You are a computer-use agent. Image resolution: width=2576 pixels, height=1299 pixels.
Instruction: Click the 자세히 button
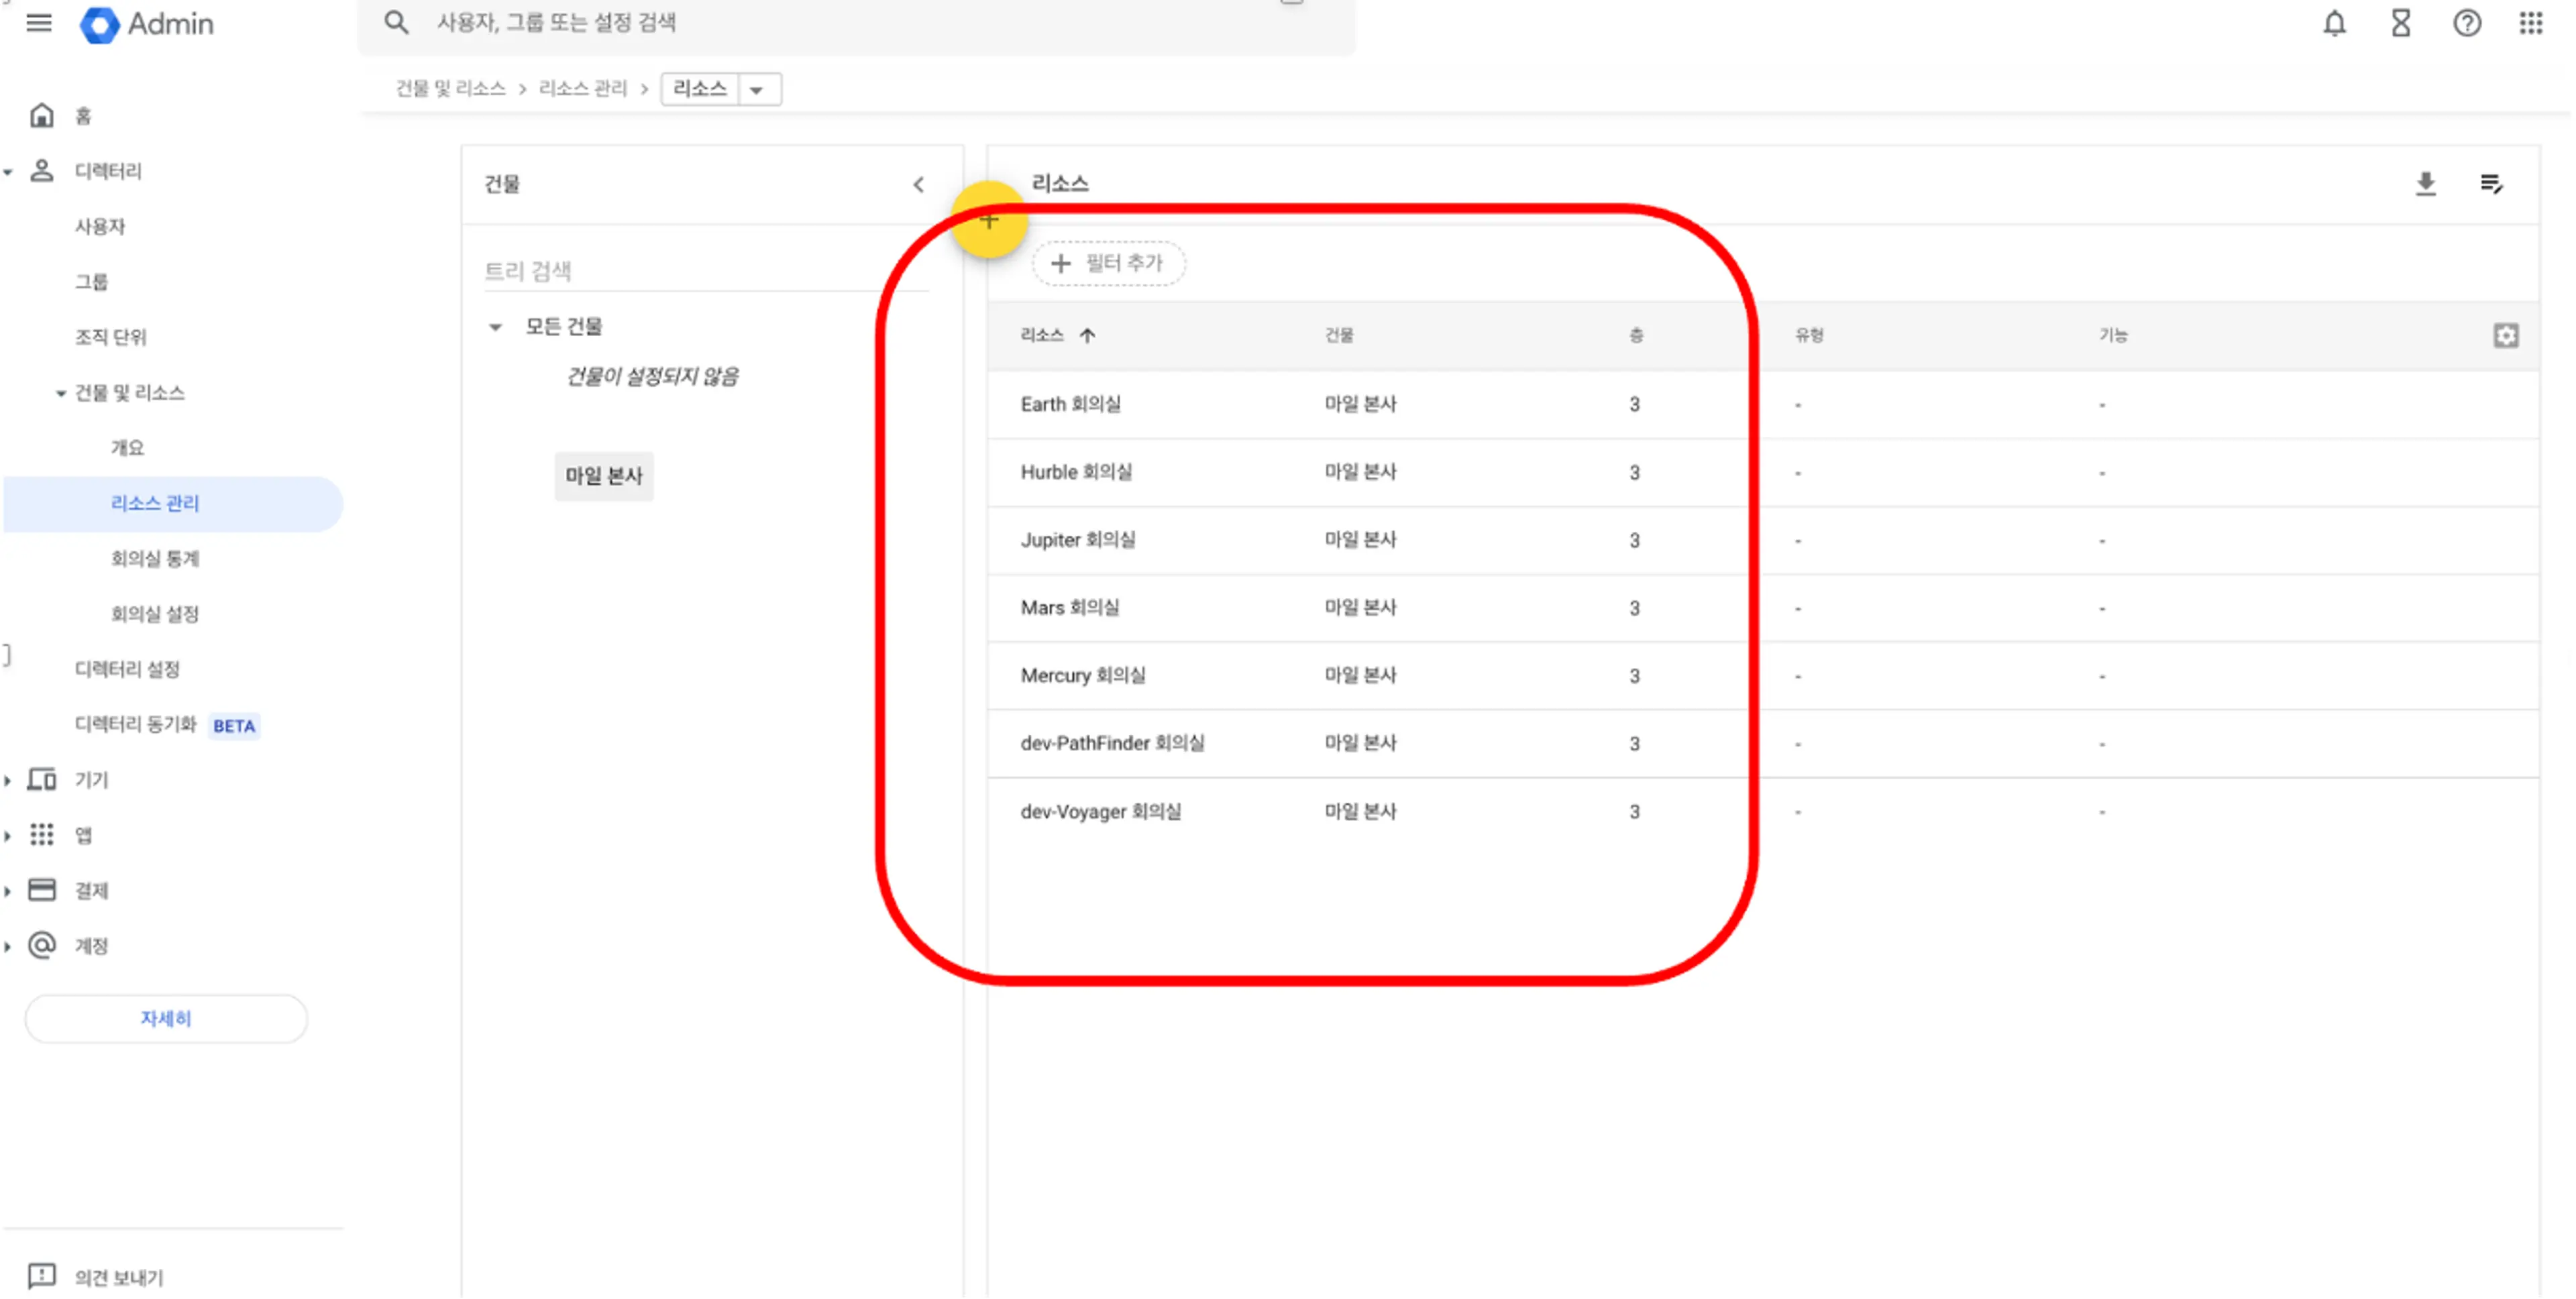pyautogui.click(x=166, y=1019)
